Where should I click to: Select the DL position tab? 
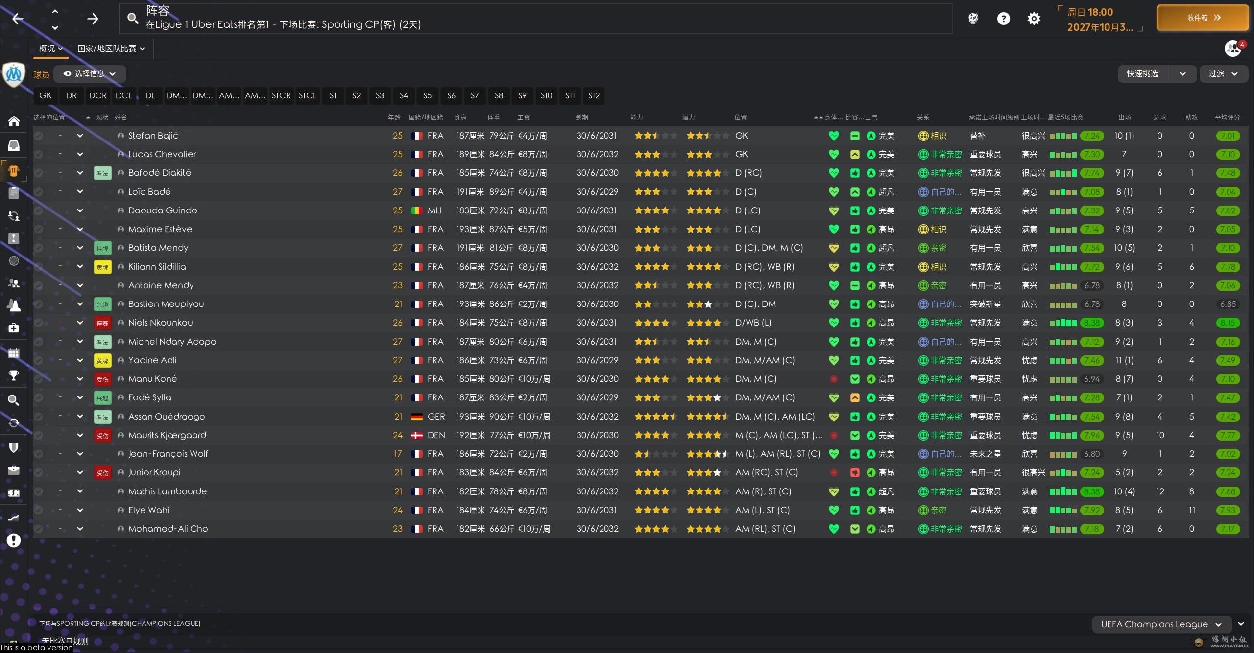pos(150,96)
